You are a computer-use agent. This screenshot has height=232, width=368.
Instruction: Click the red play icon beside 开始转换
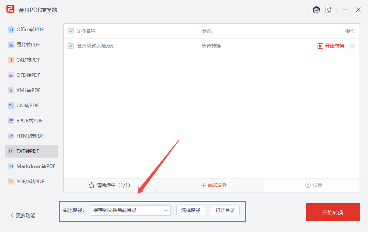[320, 46]
